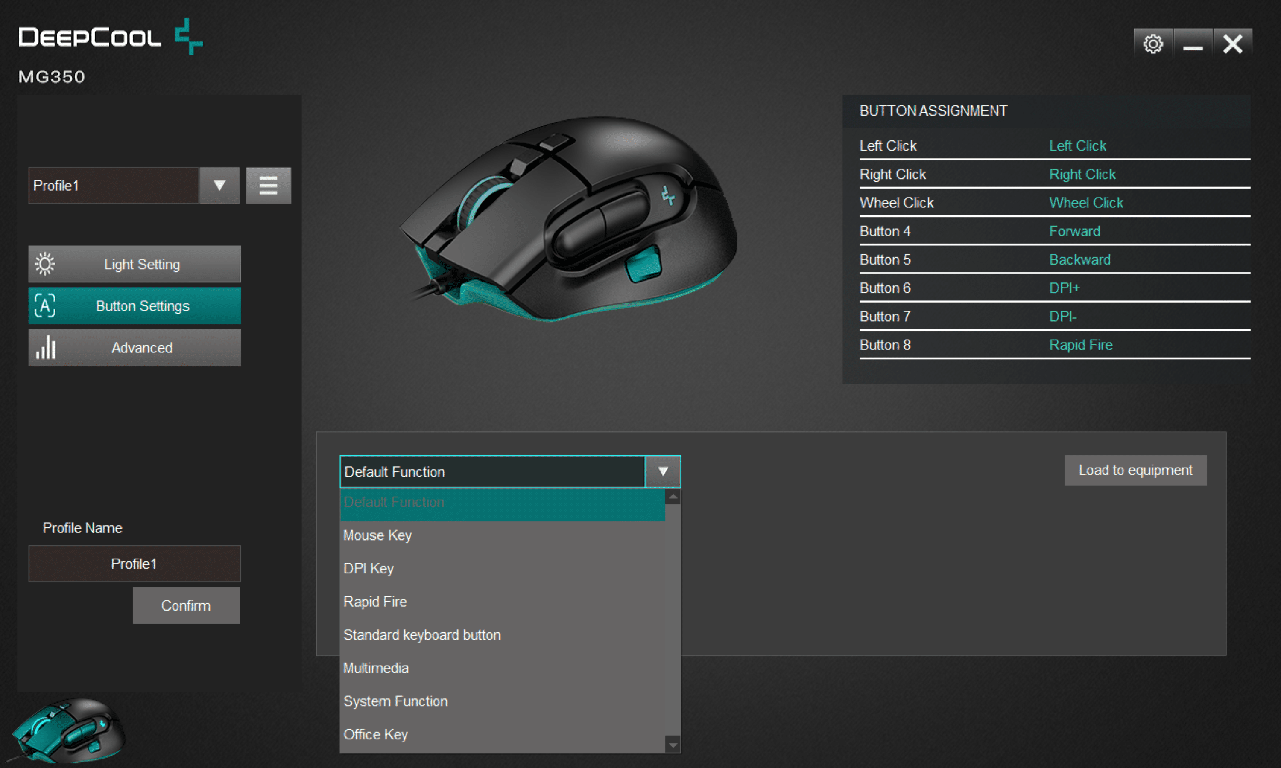This screenshot has height=768, width=1281.
Task: Select Rapid Fire from function list
Action: coord(375,601)
